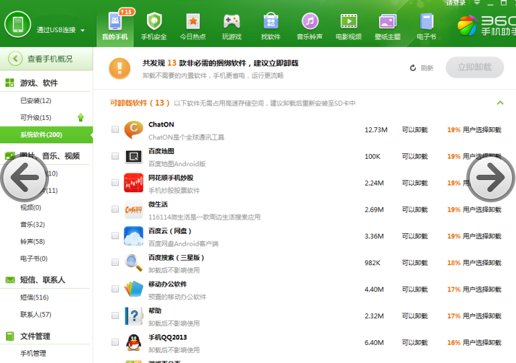Switch to 今日热点 tab
The height and width of the screenshot is (363, 516).
[x=193, y=27]
